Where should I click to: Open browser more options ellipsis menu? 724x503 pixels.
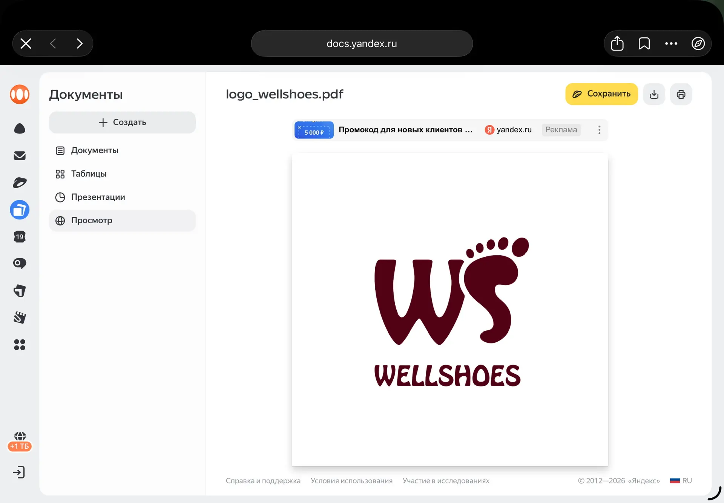click(671, 43)
